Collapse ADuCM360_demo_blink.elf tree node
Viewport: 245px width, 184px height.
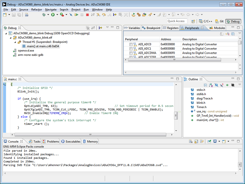point(11,38)
